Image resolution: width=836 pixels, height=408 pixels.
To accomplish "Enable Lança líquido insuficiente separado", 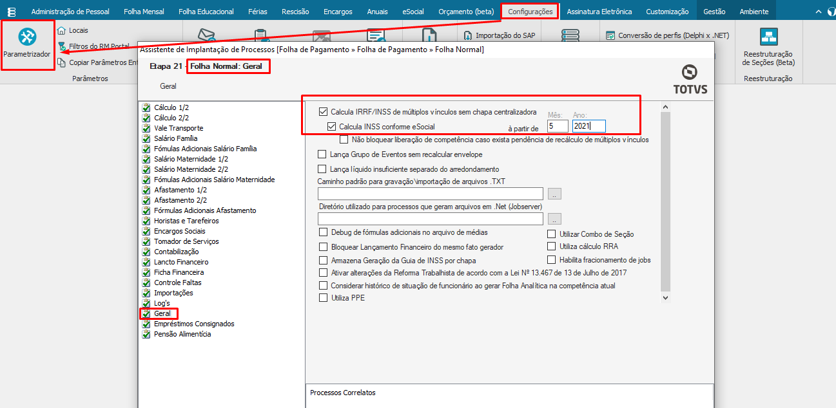I will 322,169.
